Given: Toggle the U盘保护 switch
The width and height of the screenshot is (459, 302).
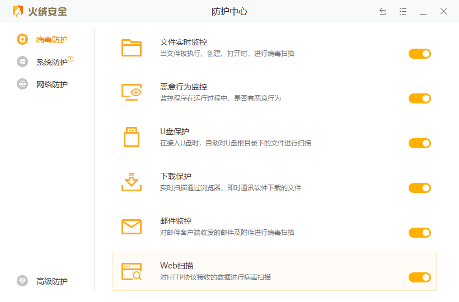Looking at the screenshot, I should (419, 143).
